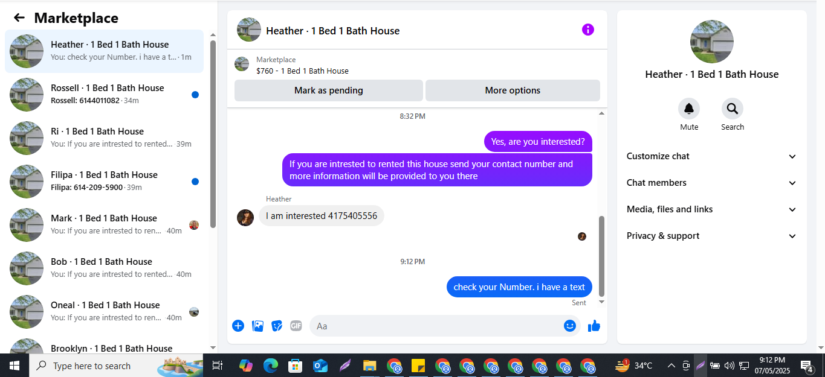Expand the Customize chat section
Screen dimensions: 825x377
tap(711, 156)
